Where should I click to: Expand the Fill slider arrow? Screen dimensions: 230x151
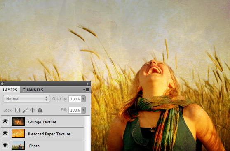point(83,110)
